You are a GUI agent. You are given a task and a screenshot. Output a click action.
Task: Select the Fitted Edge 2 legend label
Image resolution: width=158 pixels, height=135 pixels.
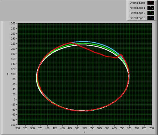[x=137, y=13]
